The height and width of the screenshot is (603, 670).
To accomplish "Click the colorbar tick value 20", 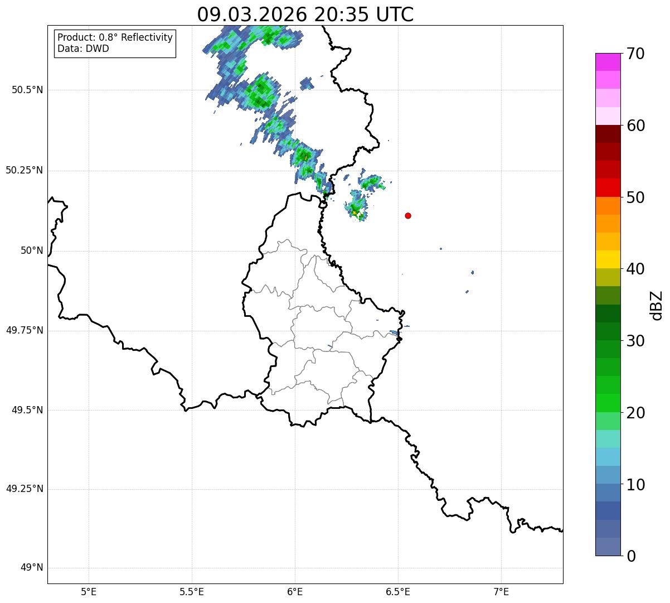I will [x=635, y=413].
